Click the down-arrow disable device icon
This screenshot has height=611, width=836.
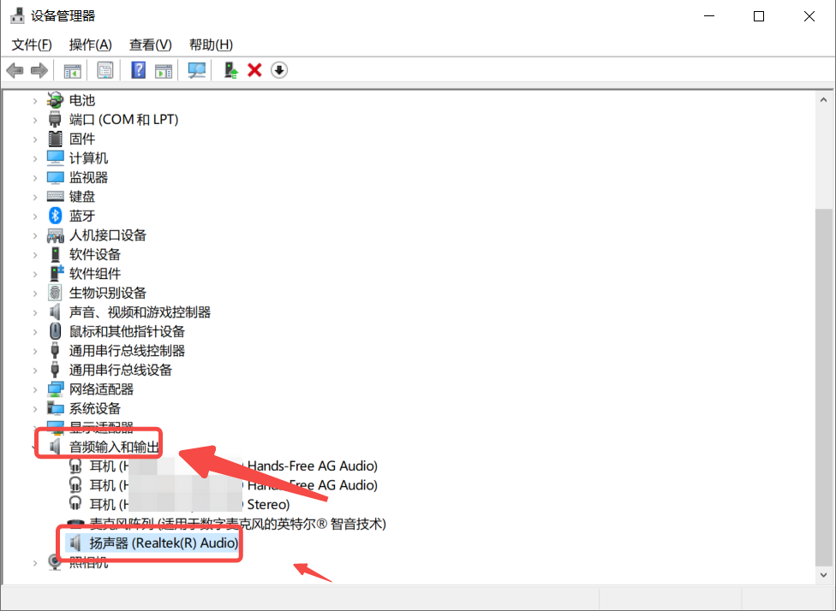(279, 70)
